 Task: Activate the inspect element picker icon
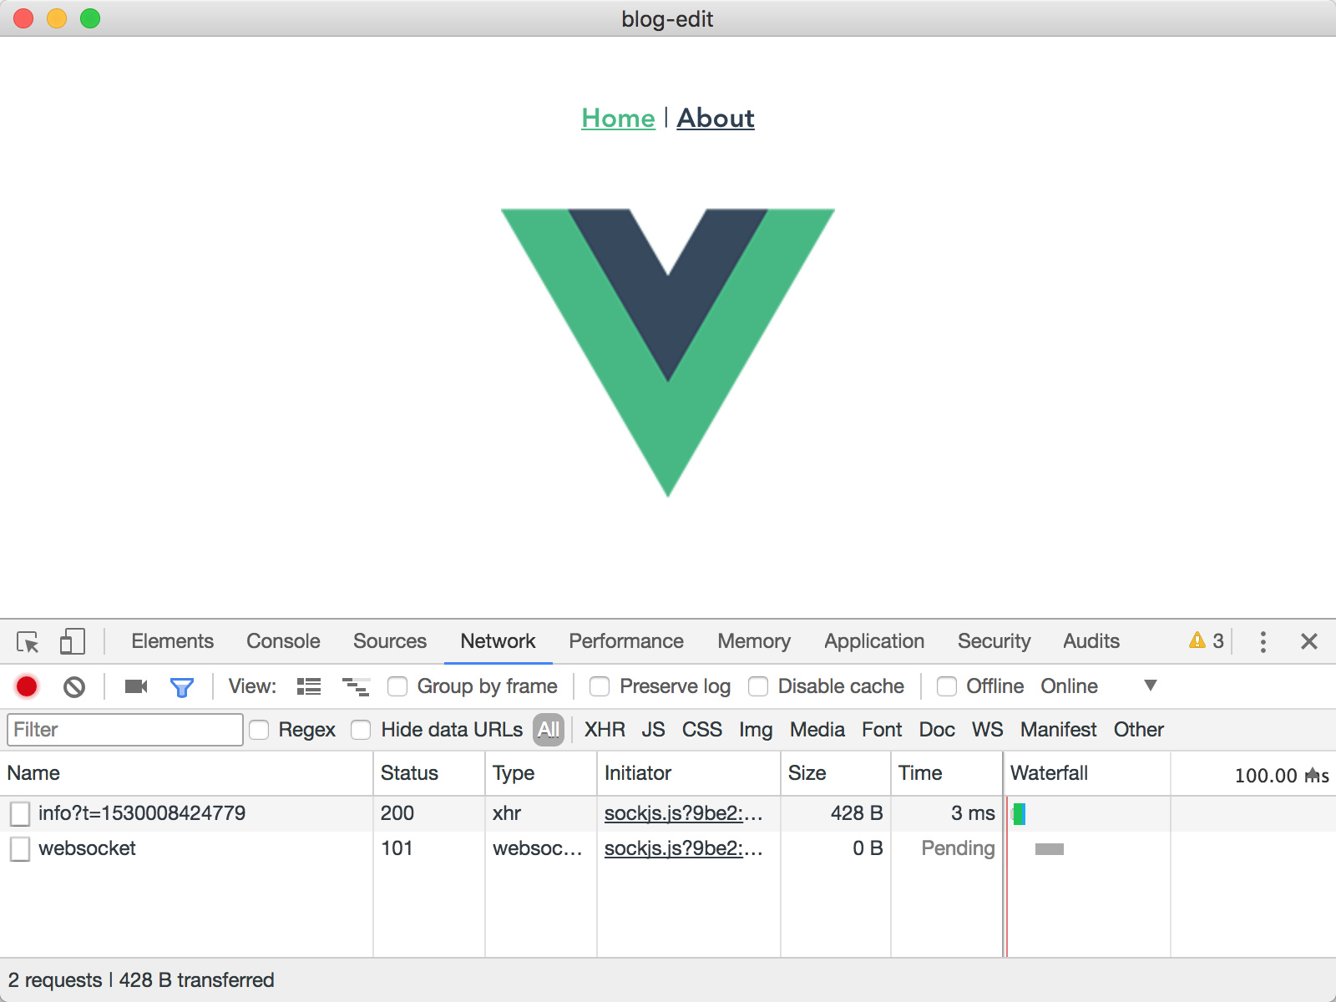point(28,642)
